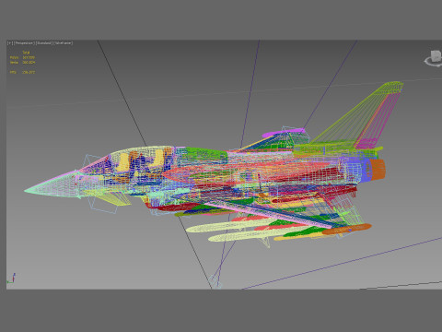This screenshot has height=332, width=442.
Task: Select the orange engine exhaust nozzle
Action: [378, 170]
